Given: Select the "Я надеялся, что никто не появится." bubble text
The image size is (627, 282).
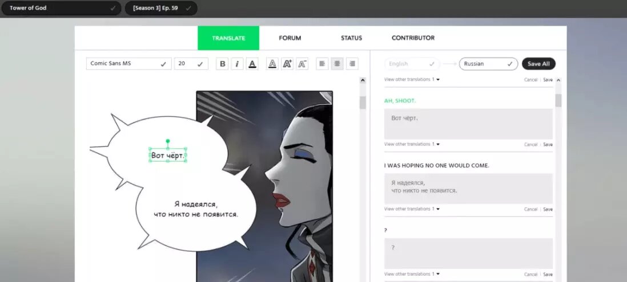Looking at the screenshot, I should click(196, 210).
